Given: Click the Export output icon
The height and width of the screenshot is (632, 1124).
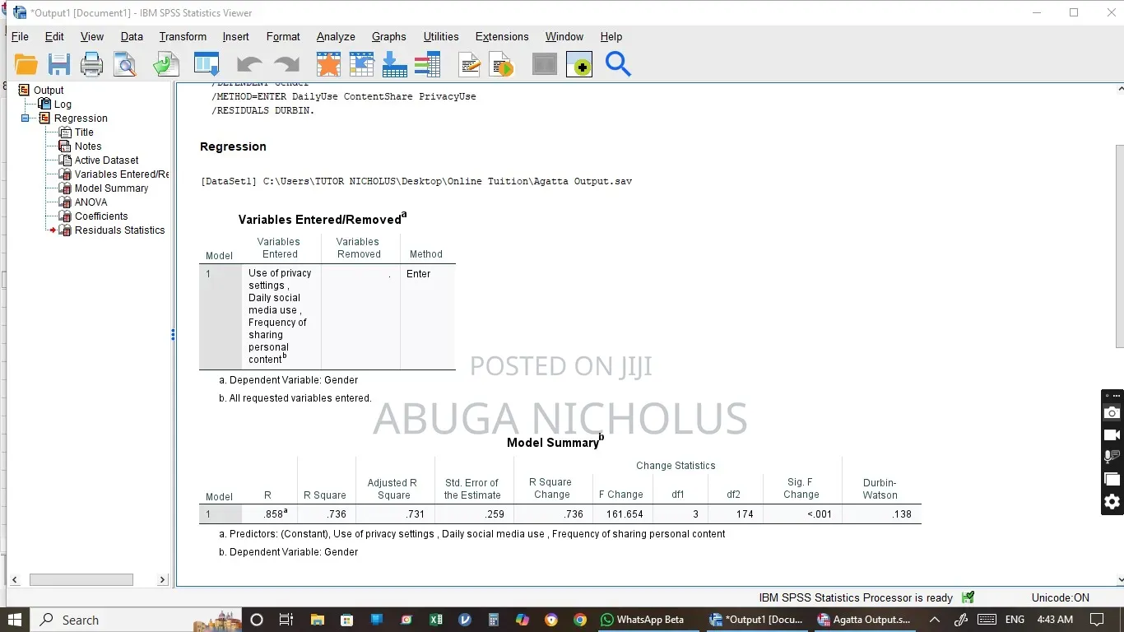Looking at the screenshot, I should (165, 64).
